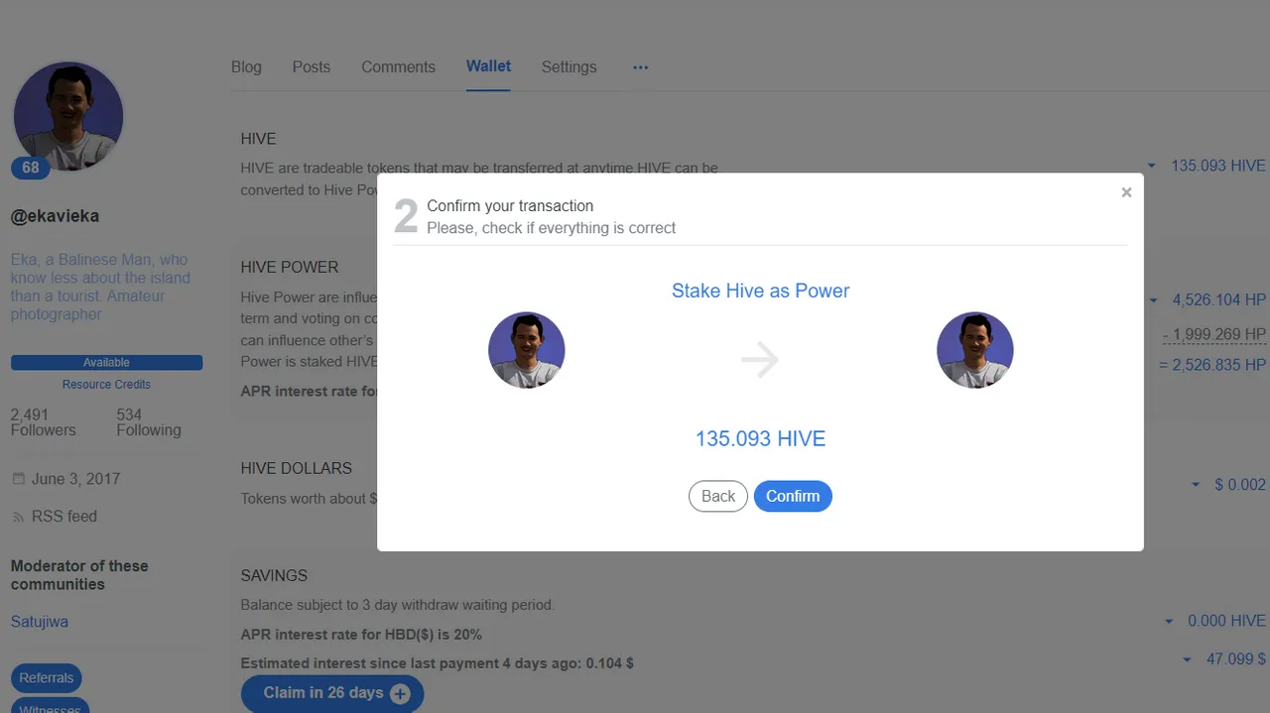Open the more options ellipsis menu
1270x713 pixels.
point(640,66)
